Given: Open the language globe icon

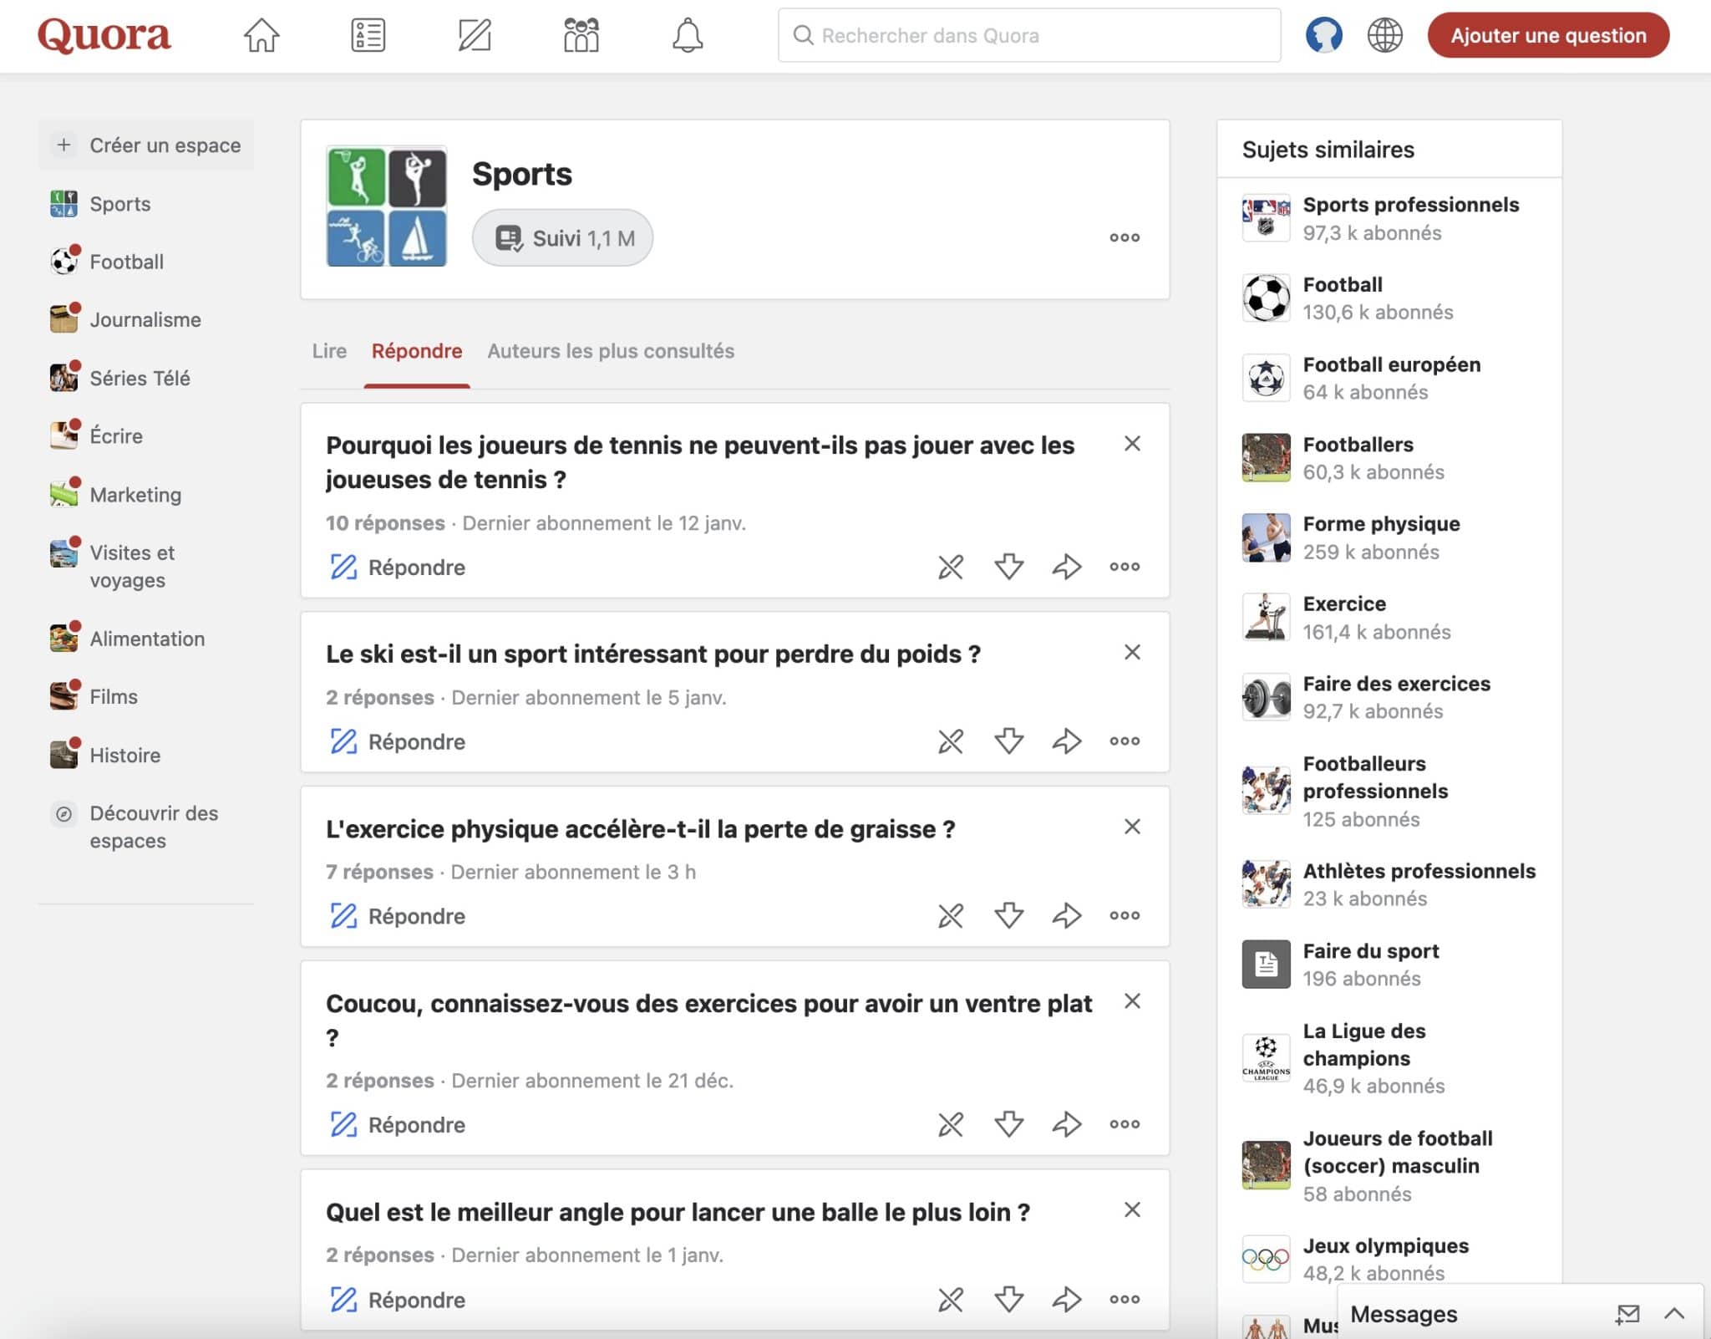Looking at the screenshot, I should point(1386,35).
